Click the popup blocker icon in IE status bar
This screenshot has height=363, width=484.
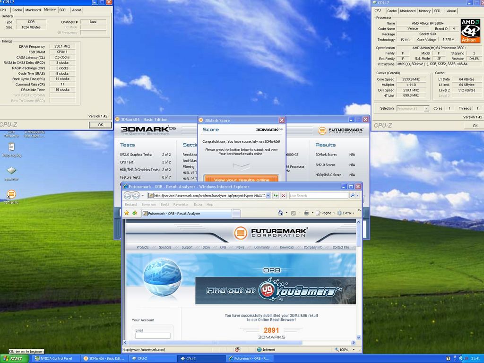[237, 349]
